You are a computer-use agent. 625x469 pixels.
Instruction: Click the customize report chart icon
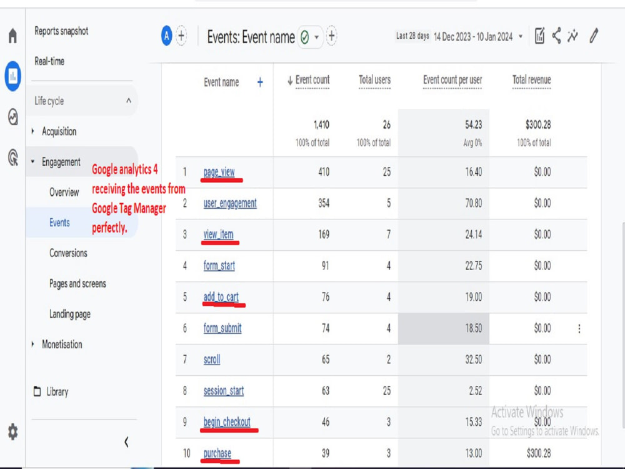pyautogui.click(x=539, y=36)
